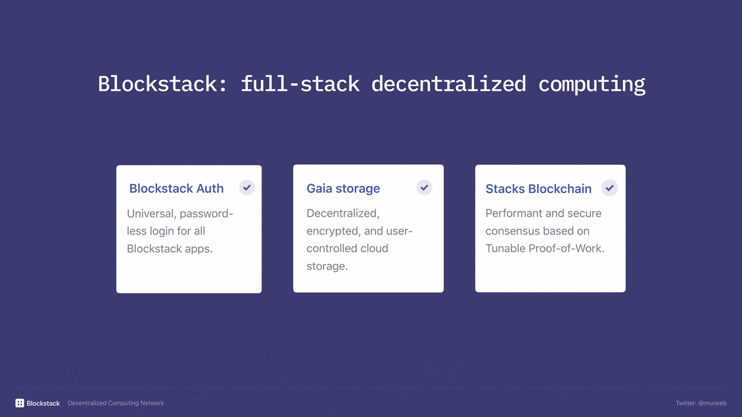This screenshot has height=417, width=742.
Task: Click the checkmark icon beside Blockstack Auth
Action: pos(247,188)
